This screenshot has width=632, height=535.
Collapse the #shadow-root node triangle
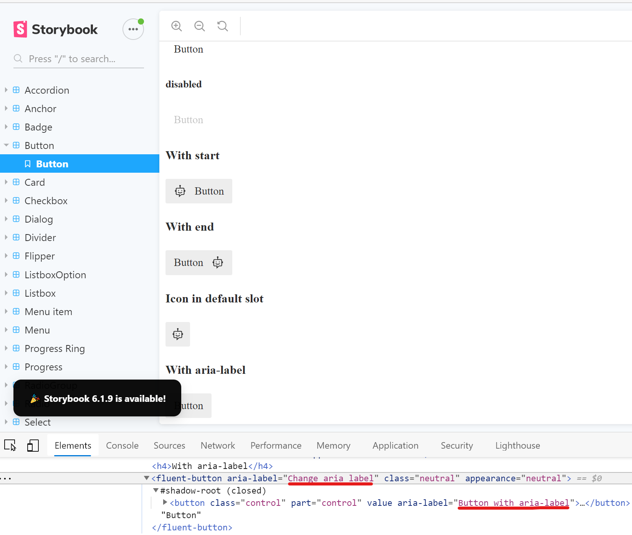pos(156,490)
